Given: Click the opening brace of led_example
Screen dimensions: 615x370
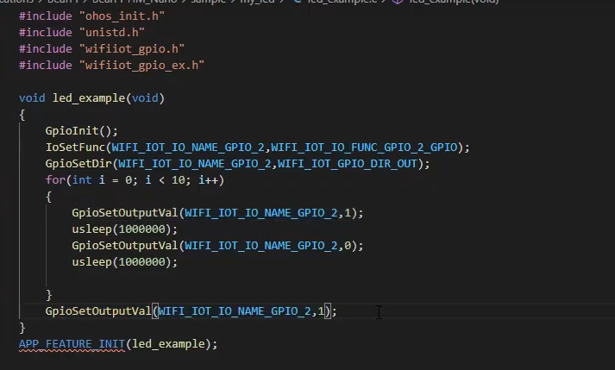Looking at the screenshot, I should (x=22, y=115).
